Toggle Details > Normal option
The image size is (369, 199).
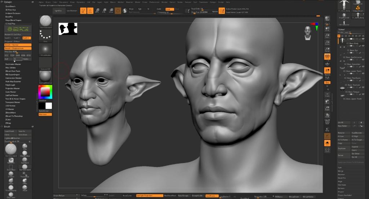click(x=18, y=45)
